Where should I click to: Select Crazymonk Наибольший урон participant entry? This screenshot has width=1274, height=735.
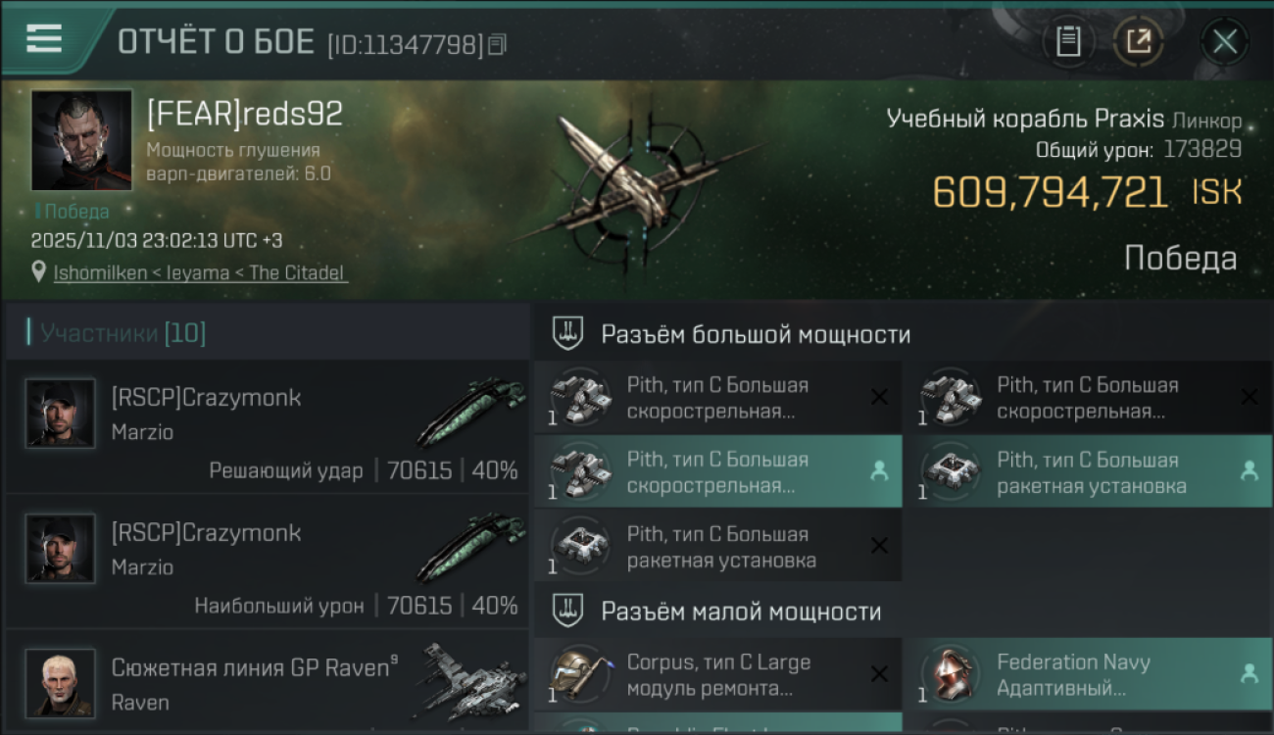click(x=267, y=562)
